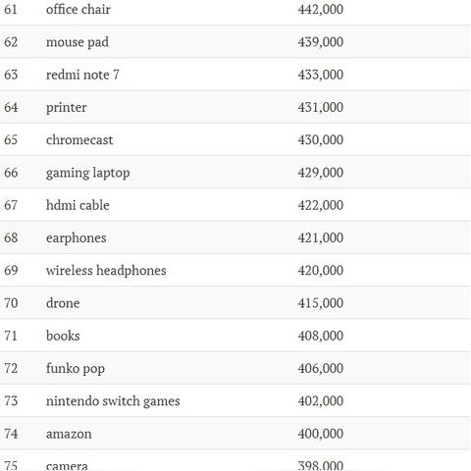
Task: Click the 'funko pop' entry
Action: pyautogui.click(x=76, y=369)
